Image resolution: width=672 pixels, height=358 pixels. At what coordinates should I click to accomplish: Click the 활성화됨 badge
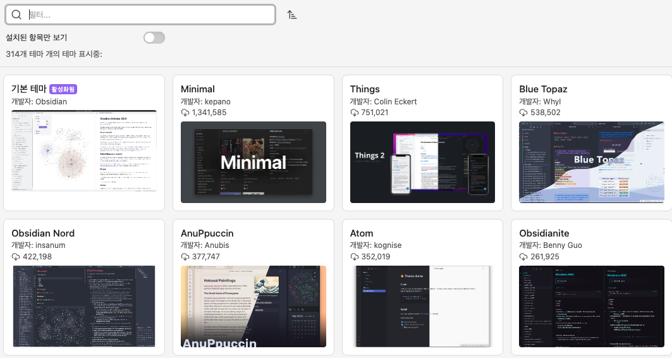pyautogui.click(x=63, y=89)
